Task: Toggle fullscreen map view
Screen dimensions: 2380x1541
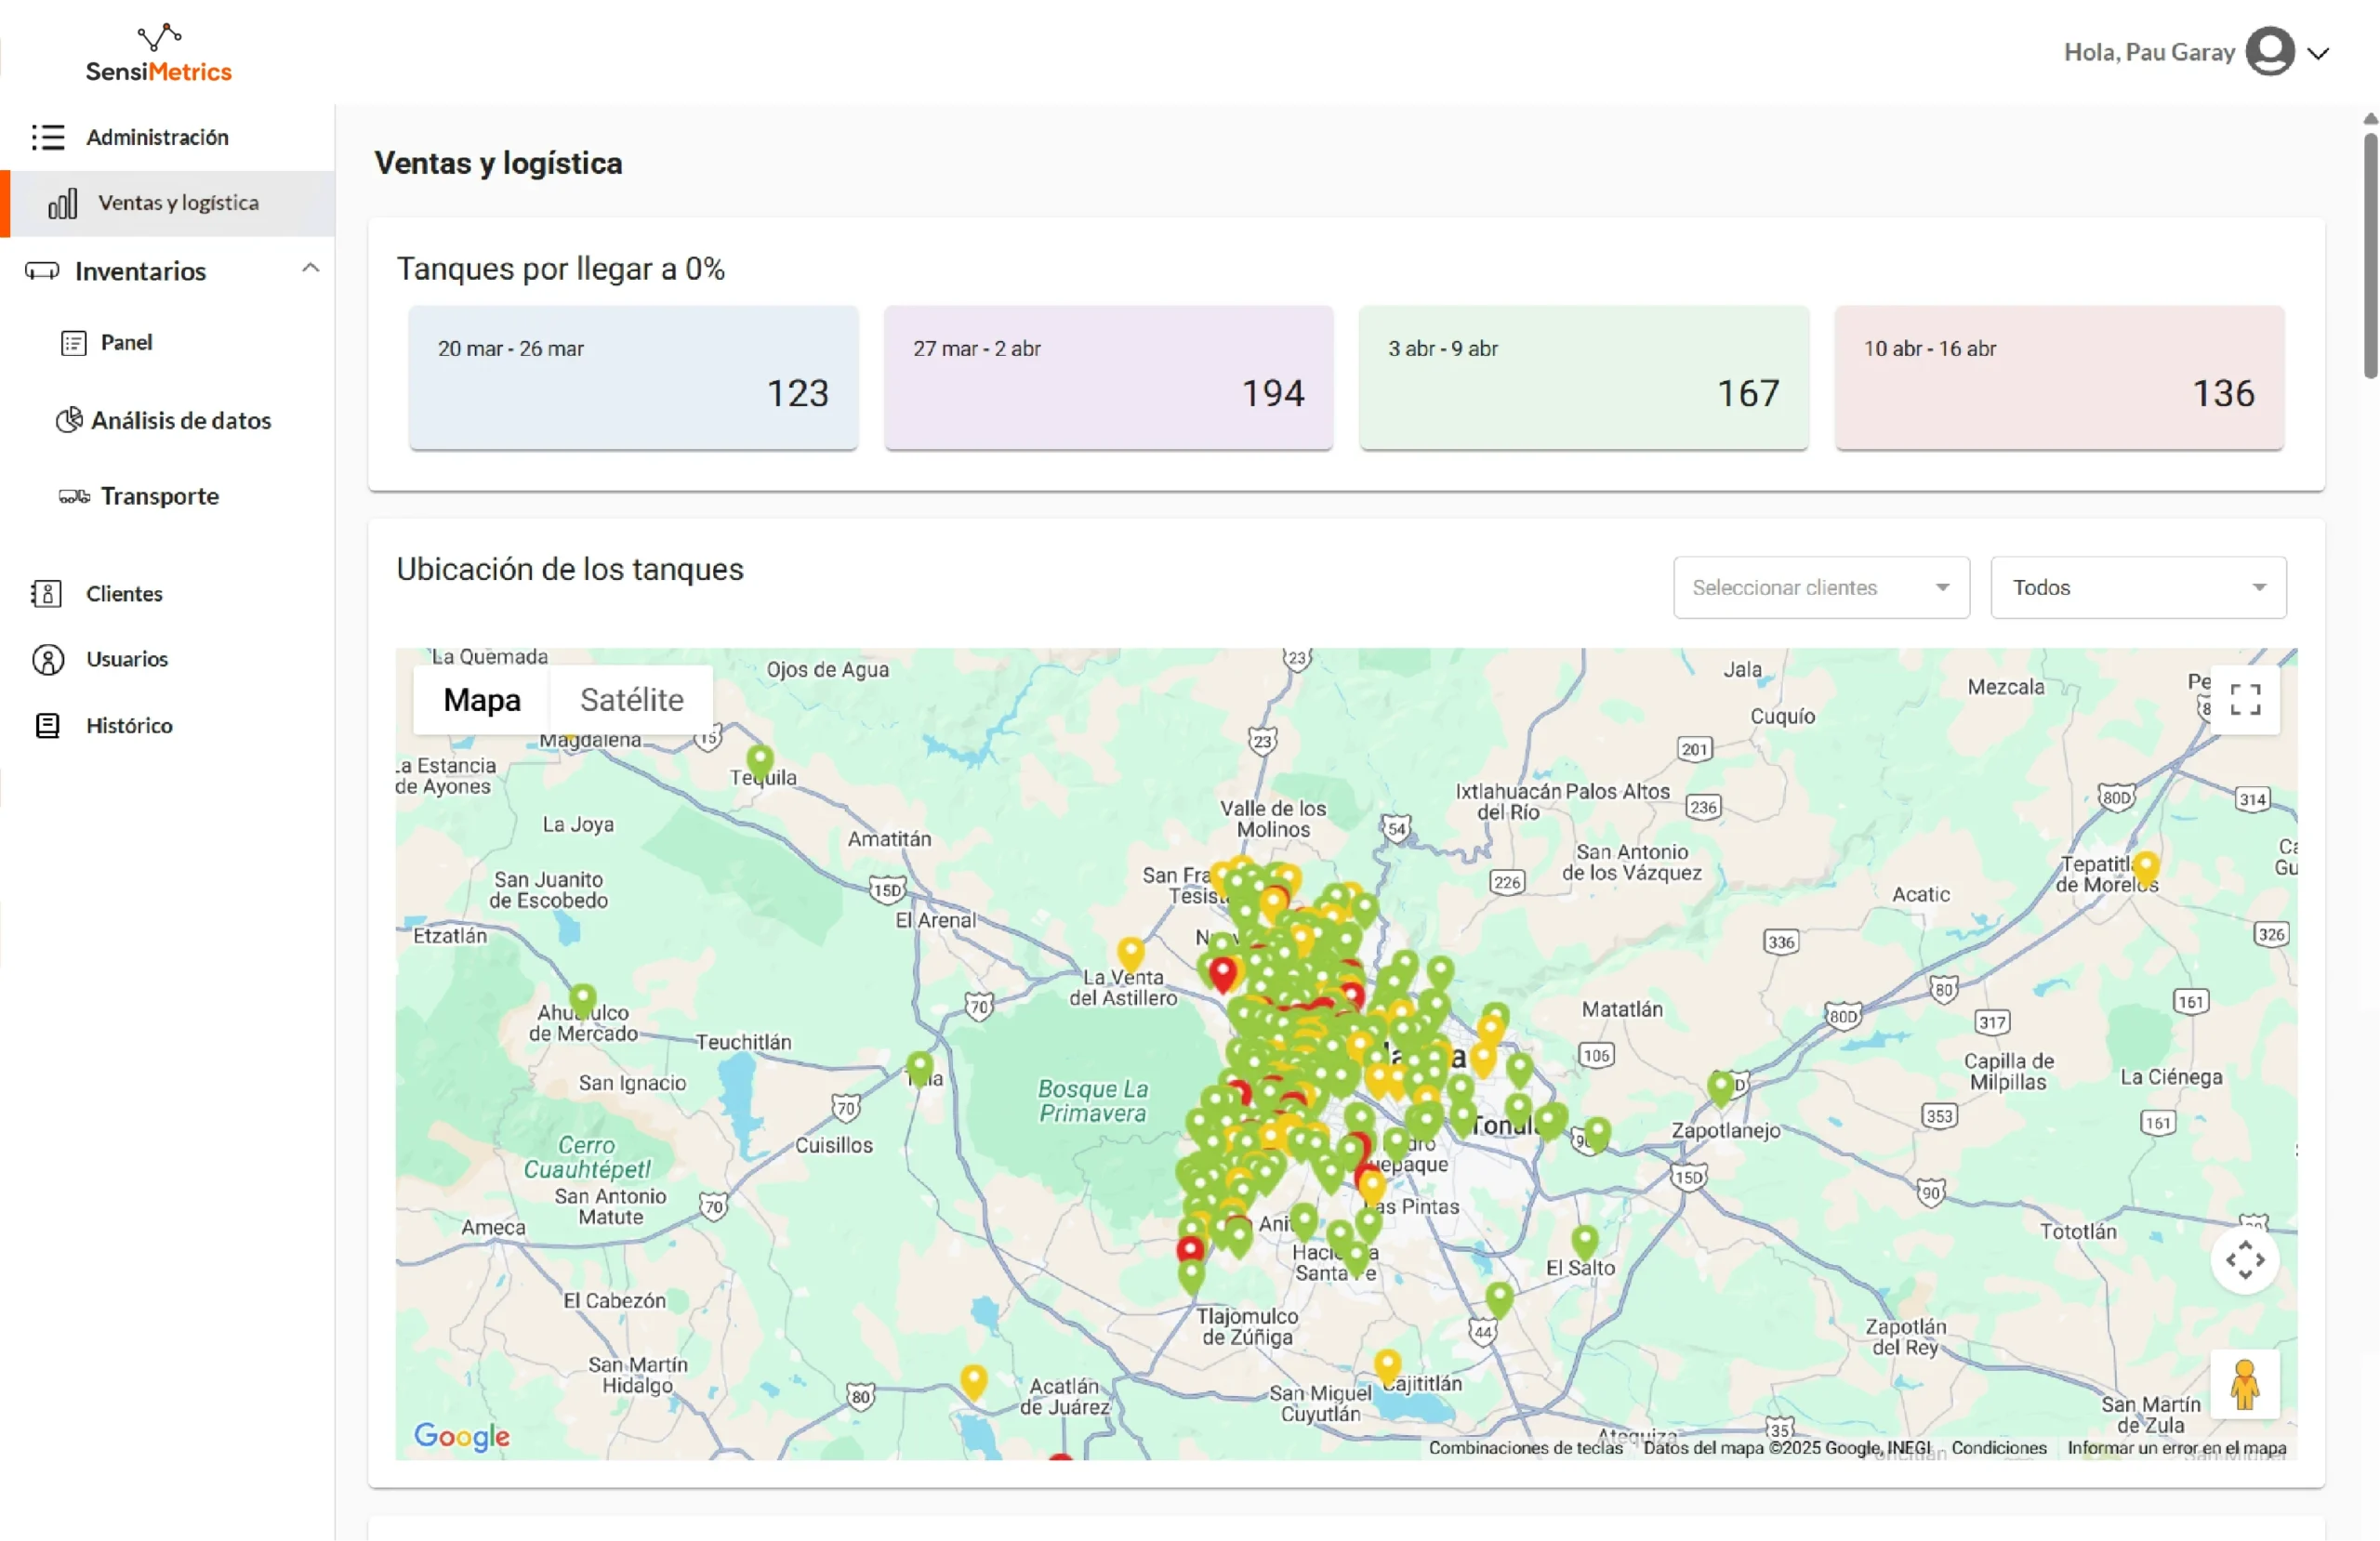Action: click(2244, 700)
